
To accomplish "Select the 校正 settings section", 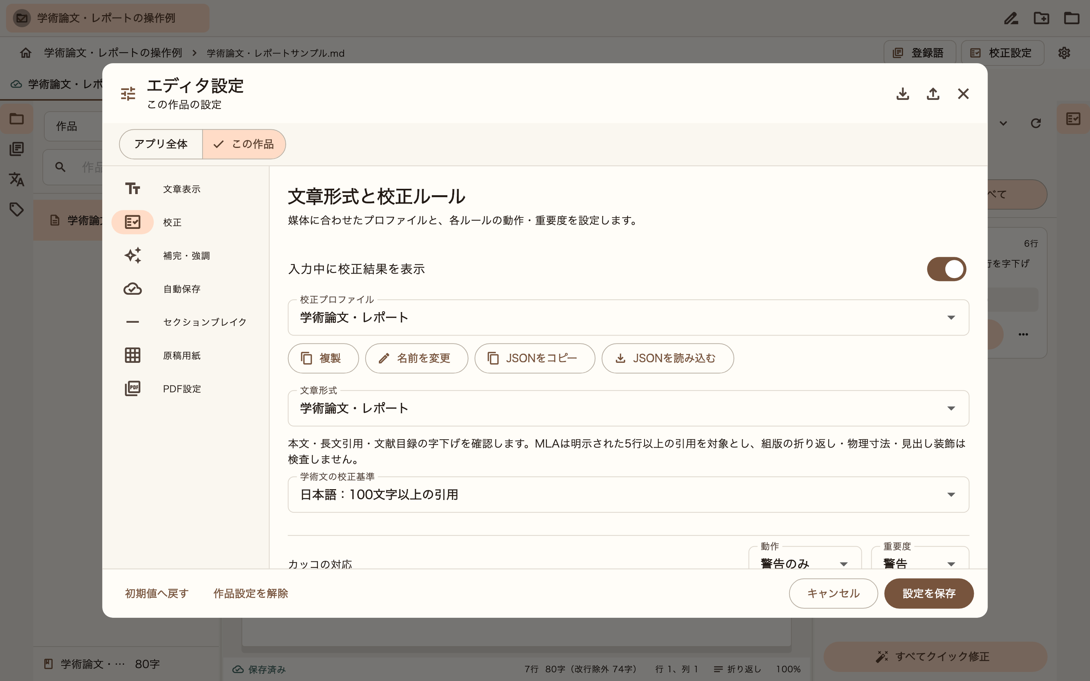I will click(185, 222).
